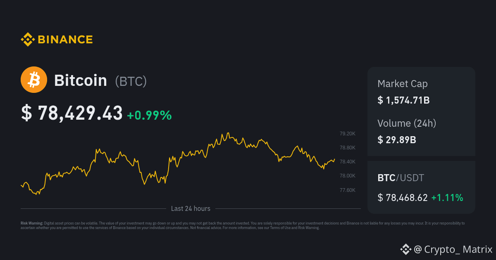Click the $ 78,468.62 pair price
Image resolution: width=496 pixels, height=260 pixels.
403,198
